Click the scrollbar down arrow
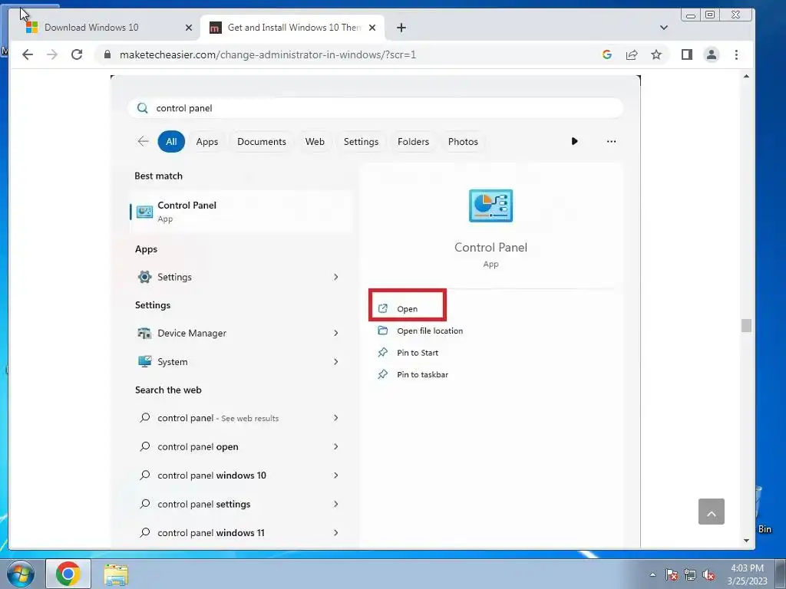Screen dimensions: 786x589 tap(746, 541)
